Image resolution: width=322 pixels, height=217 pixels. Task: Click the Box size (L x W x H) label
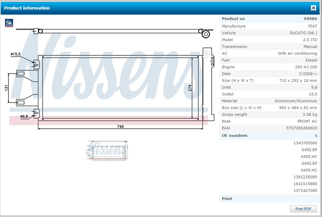[x=242, y=108]
